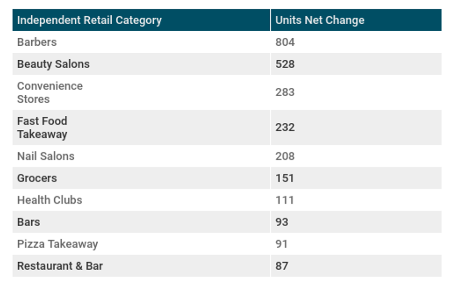Click the 111 Health Clubs value
The image size is (458, 294).
pyautogui.click(x=285, y=200)
